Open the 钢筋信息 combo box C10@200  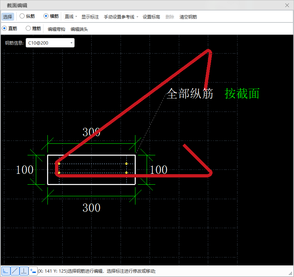pyautogui.click(x=50, y=43)
